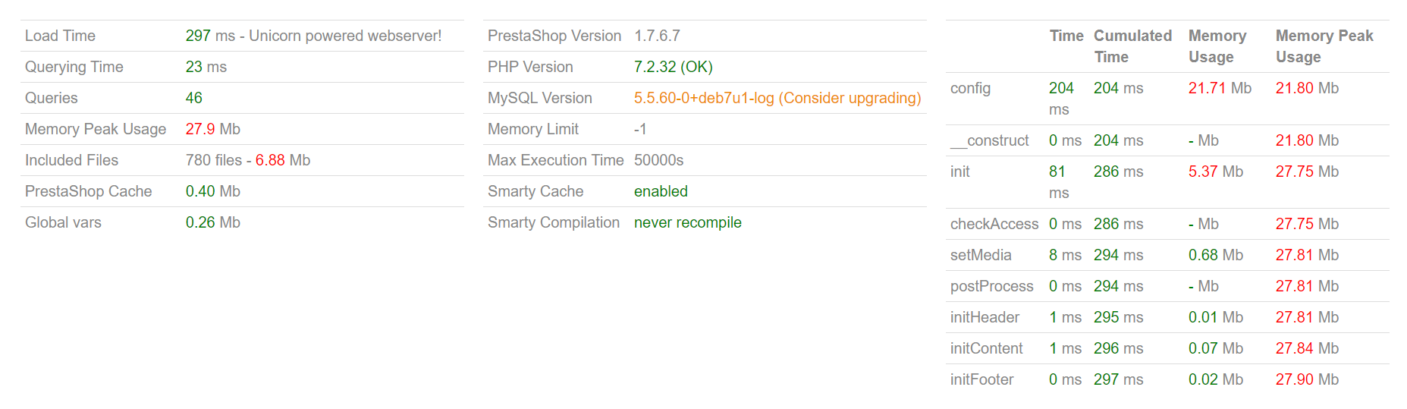Click the Memory Peak Usage value 27.9 Mb
1407x409 pixels.
click(213, 129)
